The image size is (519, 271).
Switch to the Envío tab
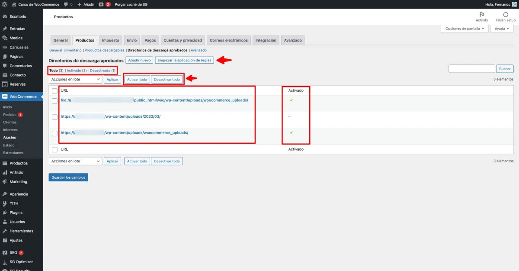click(x=132, y=40)
